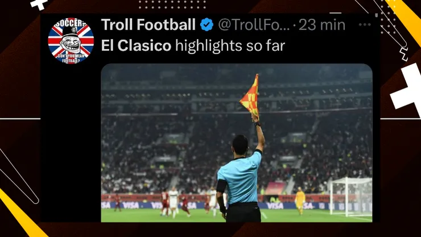This screenshot has height=237, width=421.
Task: Click the "highlights so far" tweet text
Action: coord(230,46)
